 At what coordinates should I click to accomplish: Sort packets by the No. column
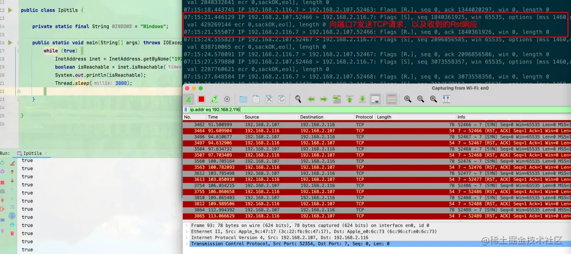[195, 117]
